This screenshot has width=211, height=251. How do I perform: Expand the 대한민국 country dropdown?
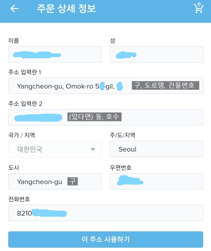tap(93, 149)
